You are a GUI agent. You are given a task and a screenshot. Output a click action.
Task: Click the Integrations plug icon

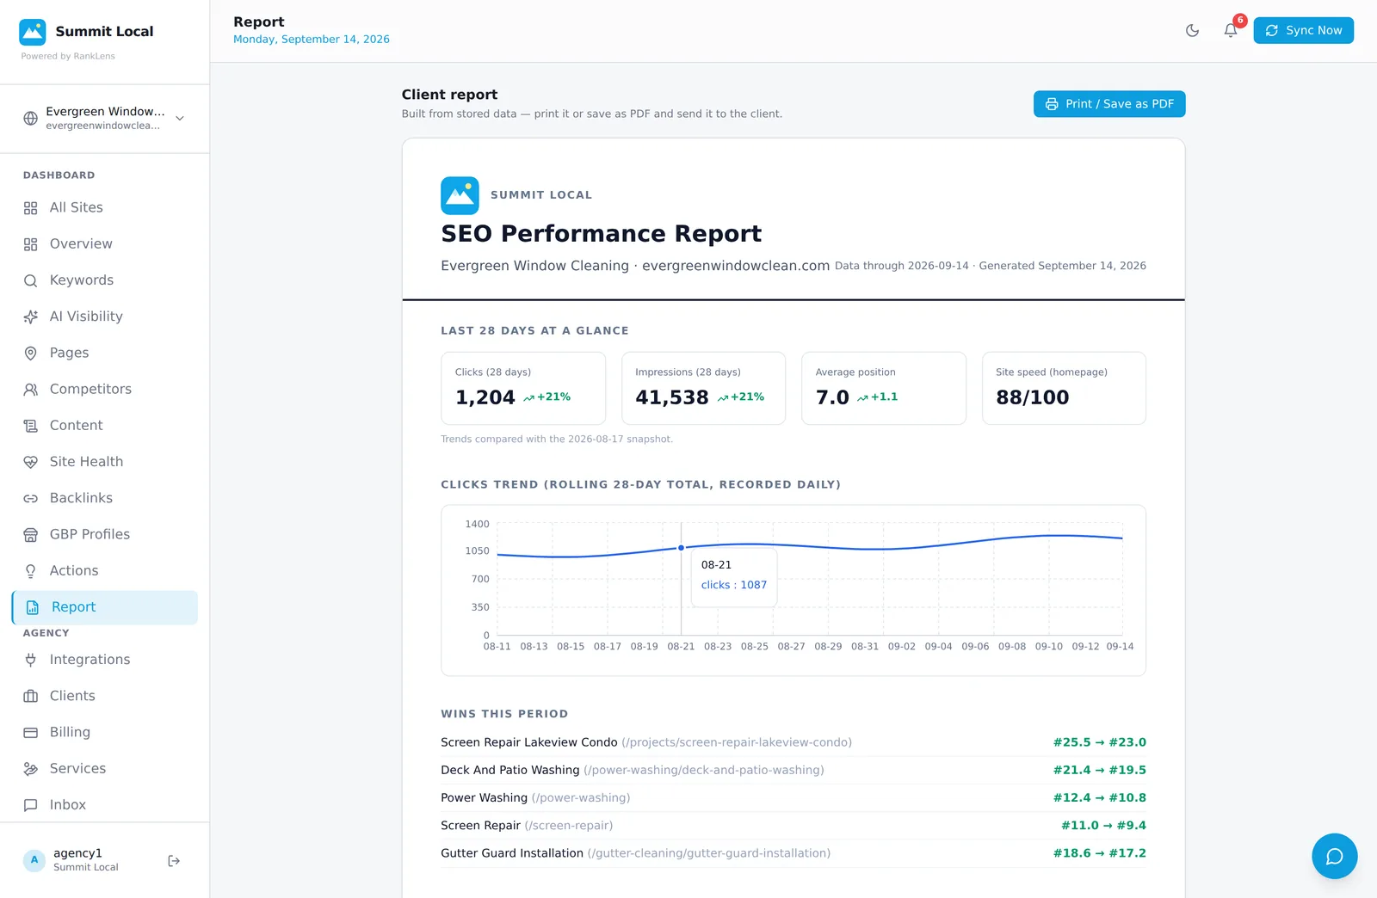point(31,660)
